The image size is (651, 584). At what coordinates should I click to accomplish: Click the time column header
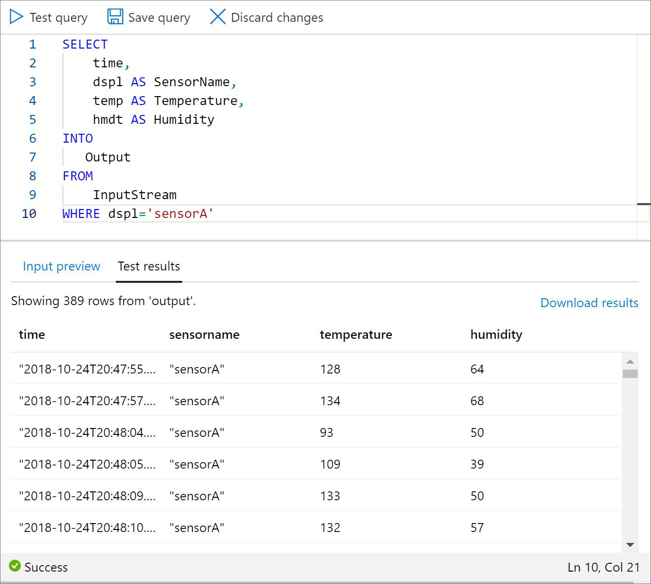pos(32,335)
